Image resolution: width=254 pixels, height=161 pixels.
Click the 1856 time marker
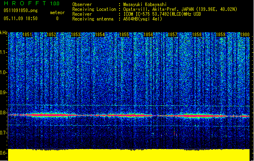tap(148, 35)
